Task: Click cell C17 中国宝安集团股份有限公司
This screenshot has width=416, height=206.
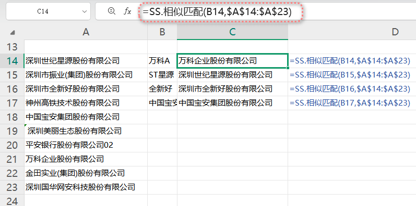Action: tap(232, 103)
